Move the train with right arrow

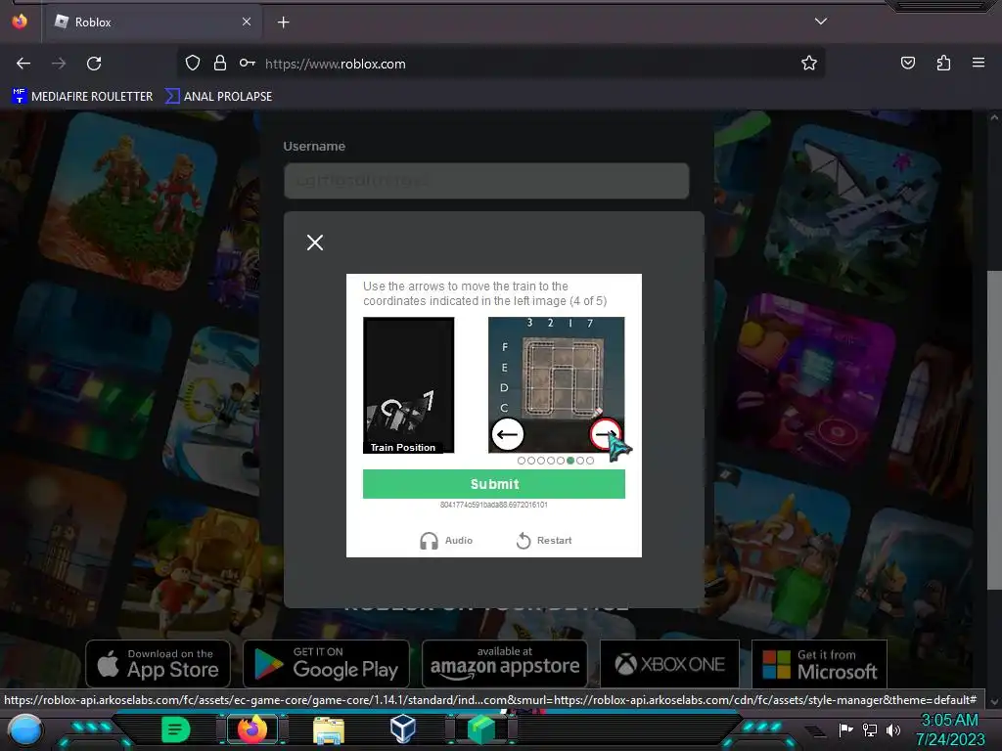point(605,434)
